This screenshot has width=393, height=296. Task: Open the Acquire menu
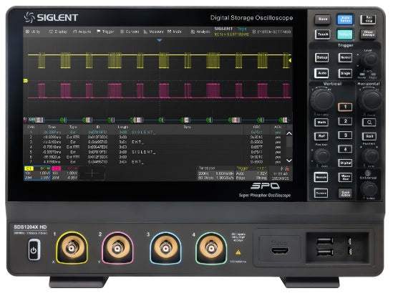[82, 32]
